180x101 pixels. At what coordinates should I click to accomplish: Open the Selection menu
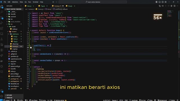[x=15, y=2]
